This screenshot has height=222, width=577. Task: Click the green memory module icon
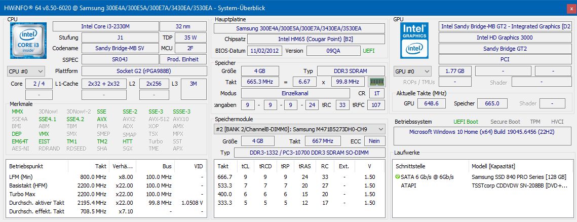(x=376, y=82)
